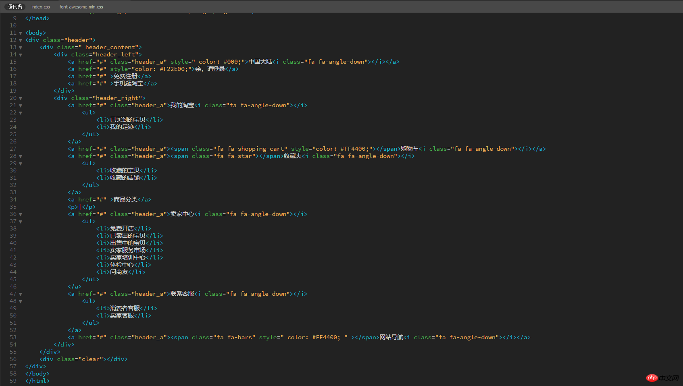Collapse the header_left fold on line 14
This screenshot has height=386, width=683.
point(21,55)
